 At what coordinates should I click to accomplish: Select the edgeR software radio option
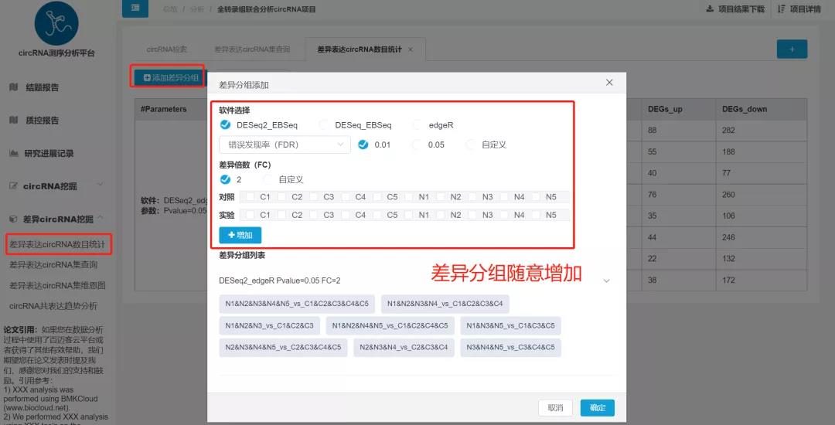pyautogui.click(x=419, y=124)
